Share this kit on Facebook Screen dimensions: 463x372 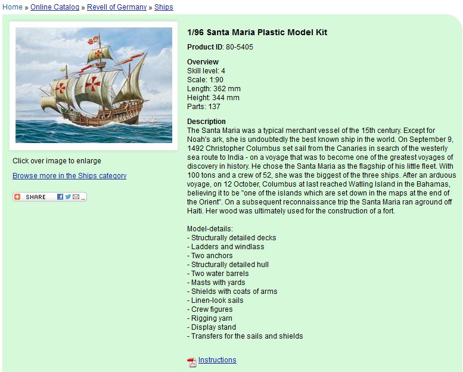pos(60,197)
